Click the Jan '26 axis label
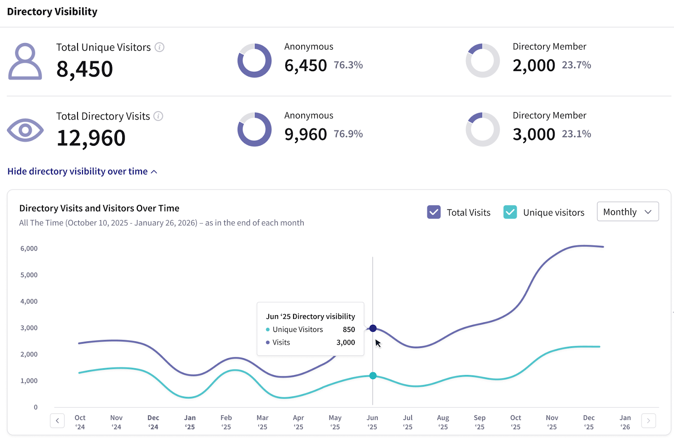 pos(625,422)
